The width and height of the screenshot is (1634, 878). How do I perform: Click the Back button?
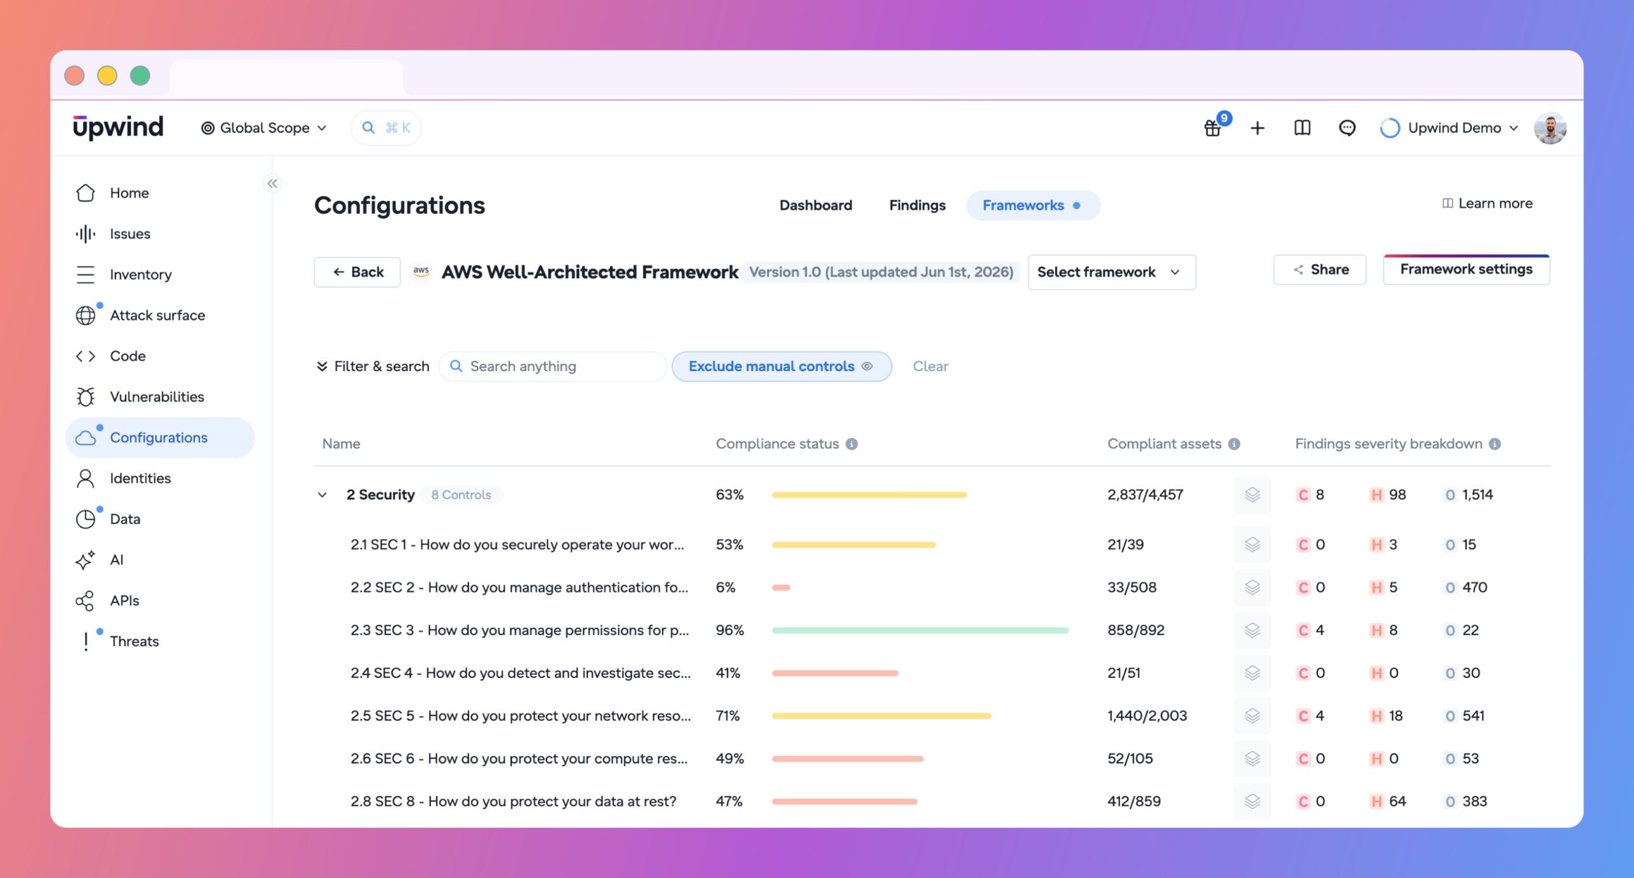pos(357,272)
